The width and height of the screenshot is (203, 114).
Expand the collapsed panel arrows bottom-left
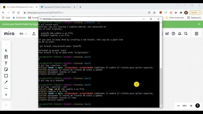tap(6, 105)
